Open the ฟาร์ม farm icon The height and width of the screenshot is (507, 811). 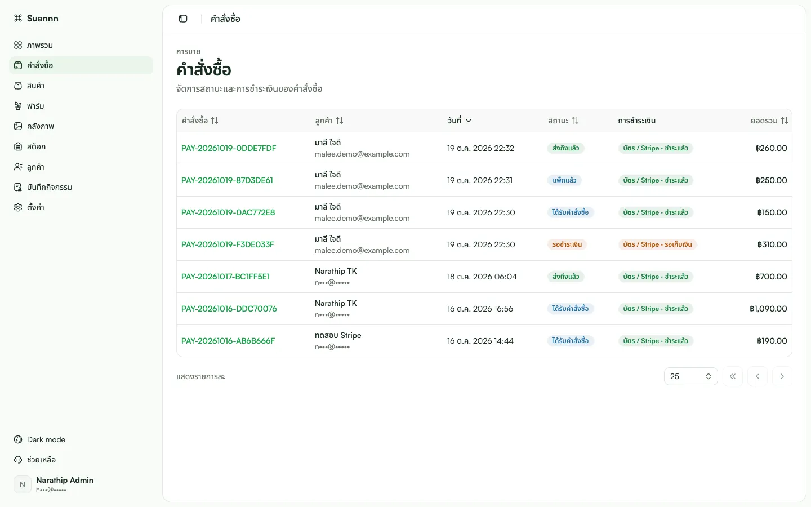pyautogui.click(x=18, y=106)
